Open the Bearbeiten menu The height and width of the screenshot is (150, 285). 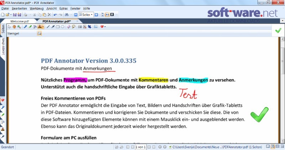pos(19,8)
